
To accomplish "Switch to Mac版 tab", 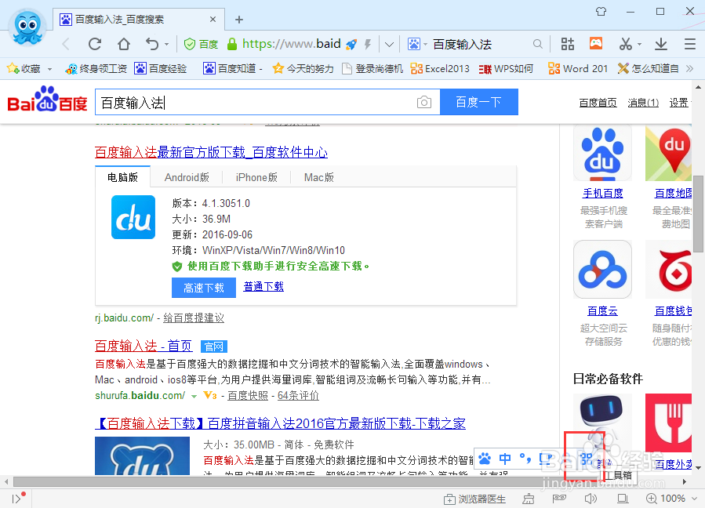I will click(x=318, y=177).
